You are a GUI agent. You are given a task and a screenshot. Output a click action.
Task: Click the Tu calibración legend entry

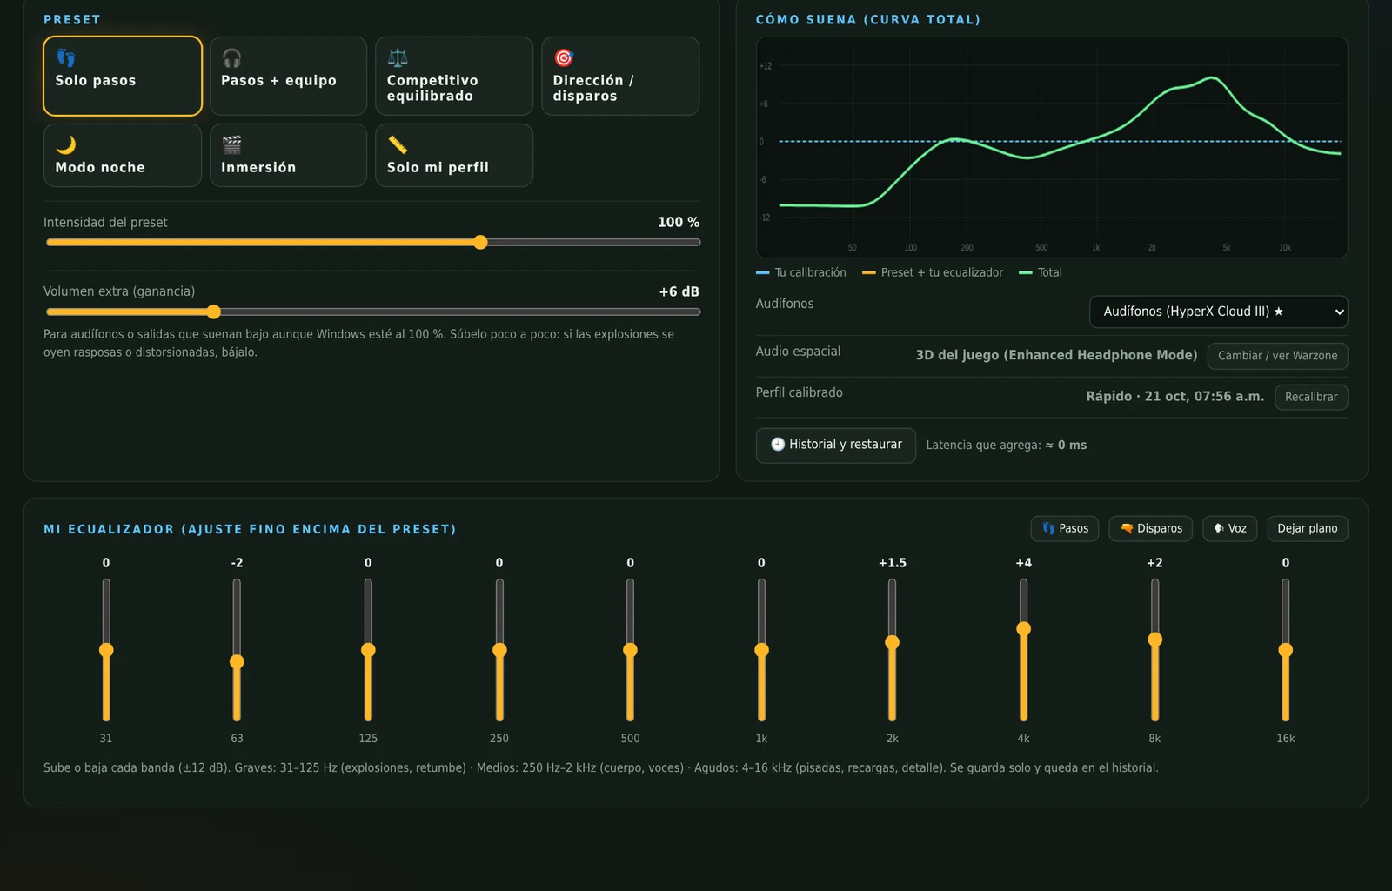(801, 272)
